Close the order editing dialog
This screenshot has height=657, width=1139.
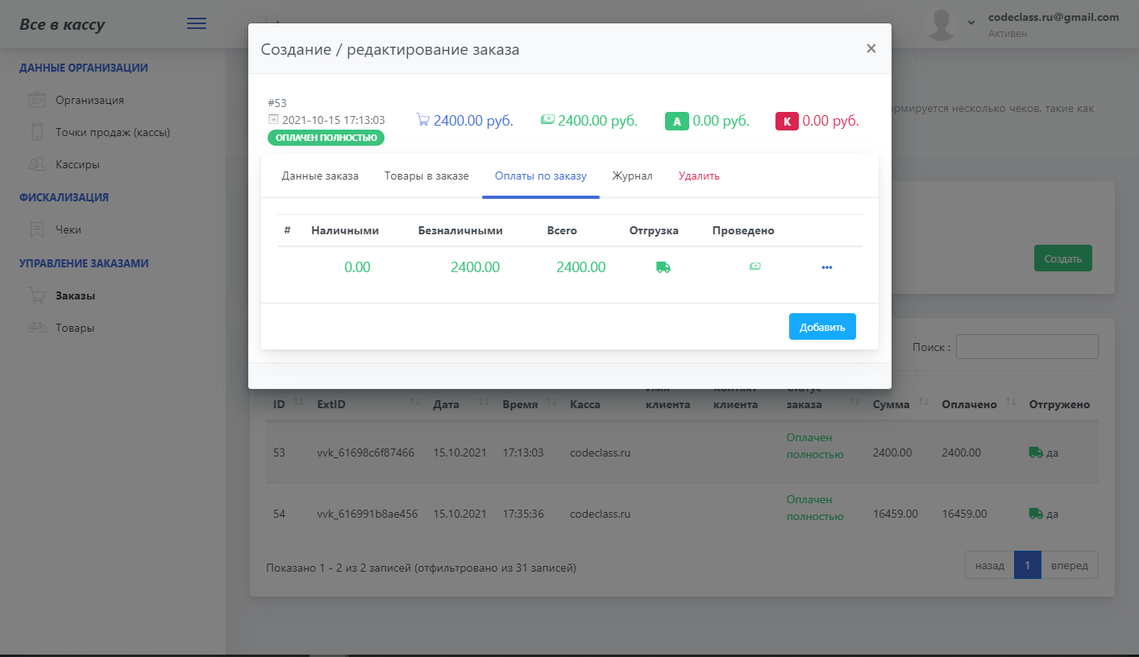[x=871, y=48]
